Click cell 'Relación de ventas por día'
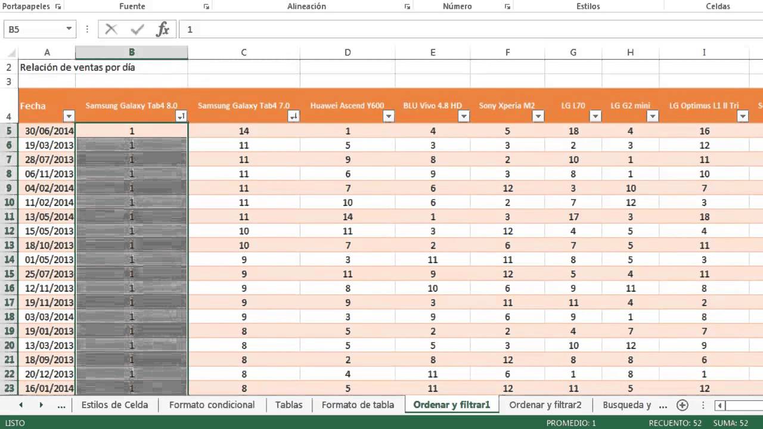Viewport: 763px width, 429px height. (77, 67)
